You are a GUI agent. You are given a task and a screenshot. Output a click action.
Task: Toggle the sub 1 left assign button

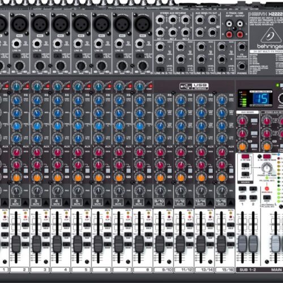coord(242,188)
